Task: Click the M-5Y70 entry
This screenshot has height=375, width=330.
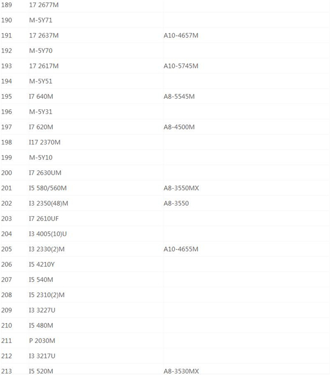Action: pyautogui.click(x=41, y=51)
